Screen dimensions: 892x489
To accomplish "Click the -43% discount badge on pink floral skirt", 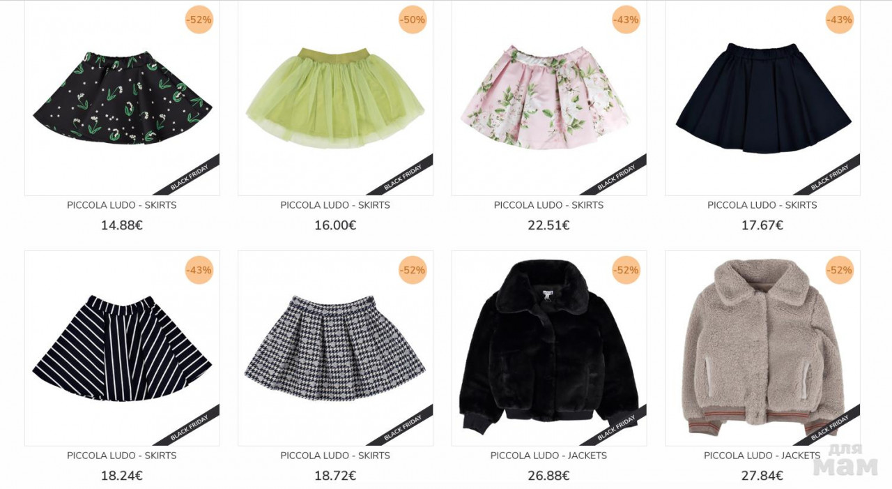I will [x=626, y=20].
